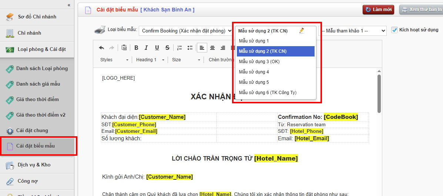Click the 'Xem thử bản In' button

[x=421, y=10]
